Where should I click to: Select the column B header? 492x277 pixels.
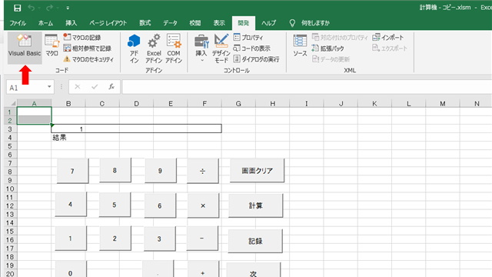68,103
